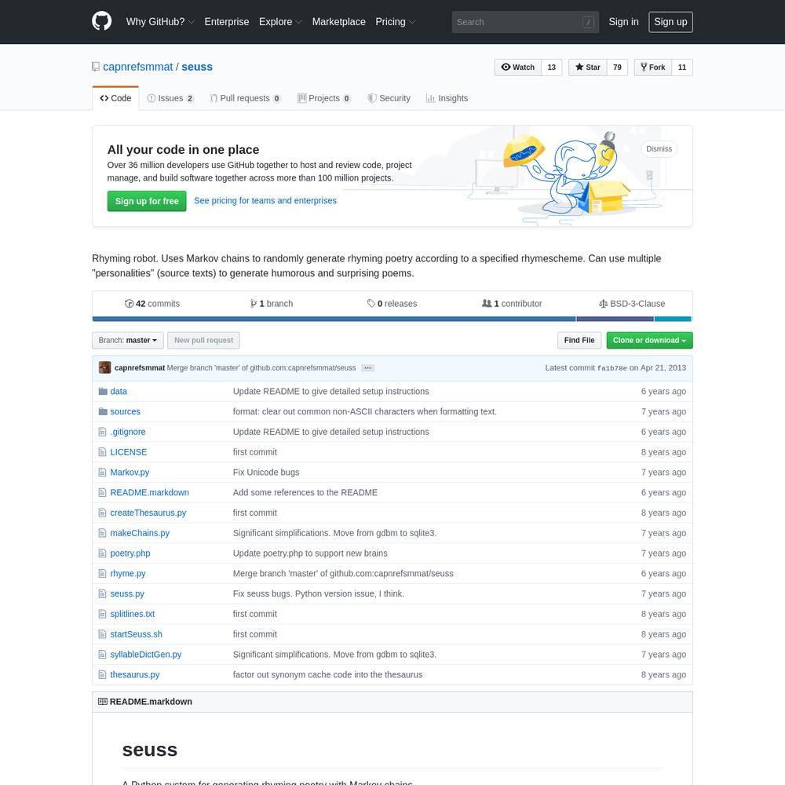
Task: Click the commits history clock icon
Action: [130, 303]
